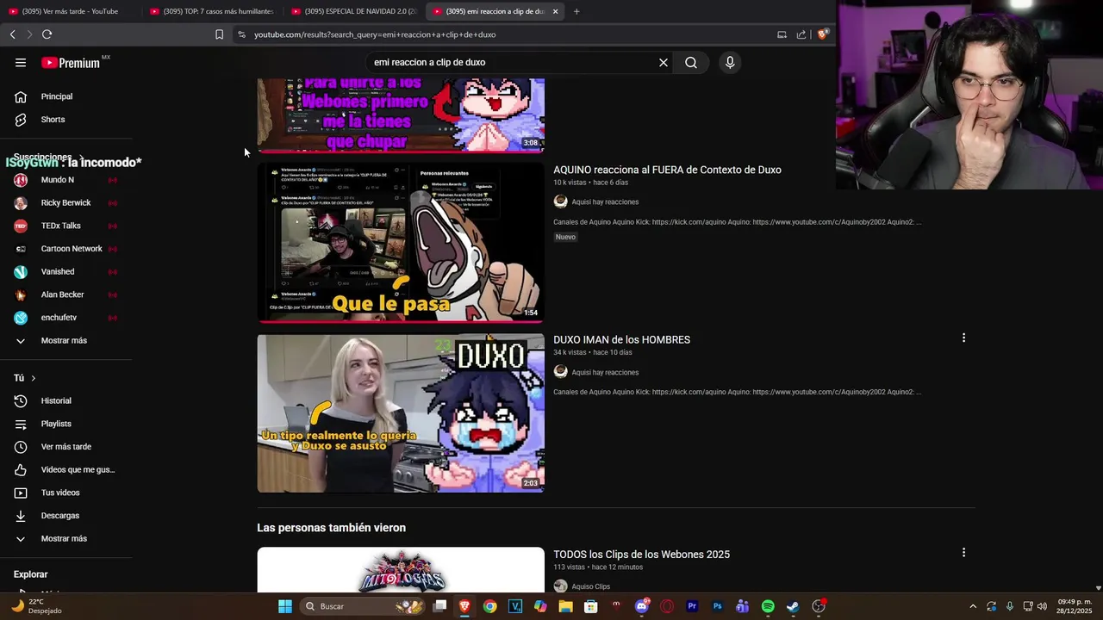Open site settings icon beside URL
The width and height of the screenshot is (1103, 620).
(x=241, y=34)
